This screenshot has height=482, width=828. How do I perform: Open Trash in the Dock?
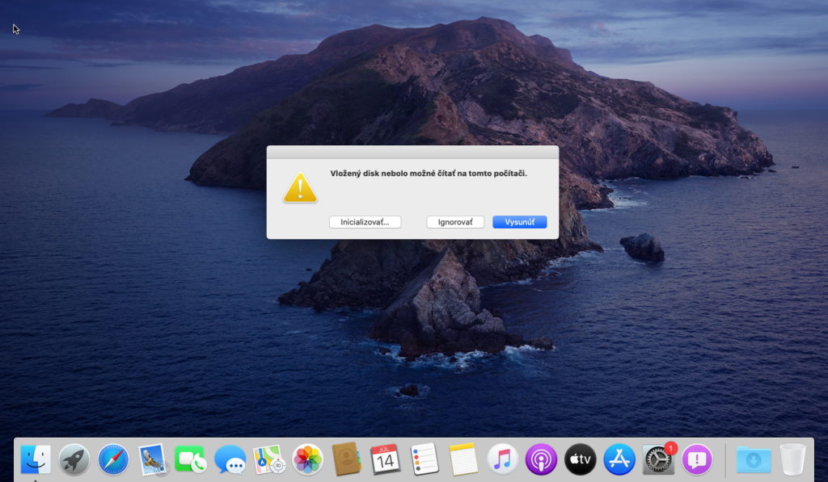coord(792,459)
